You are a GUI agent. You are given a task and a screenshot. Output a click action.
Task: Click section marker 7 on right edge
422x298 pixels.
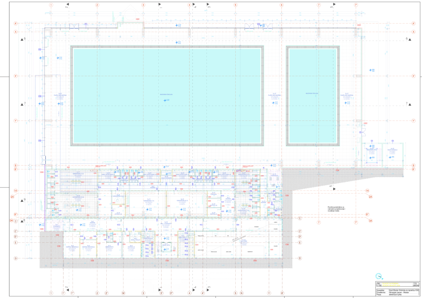[408, 103]
